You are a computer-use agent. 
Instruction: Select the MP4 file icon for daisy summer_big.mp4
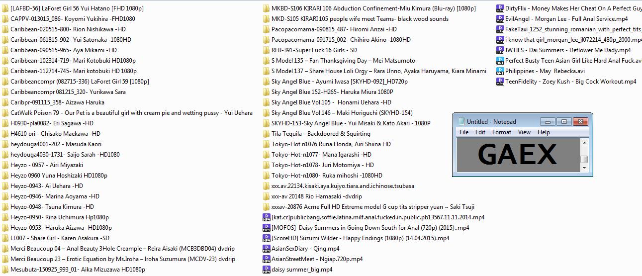(266, 270)
